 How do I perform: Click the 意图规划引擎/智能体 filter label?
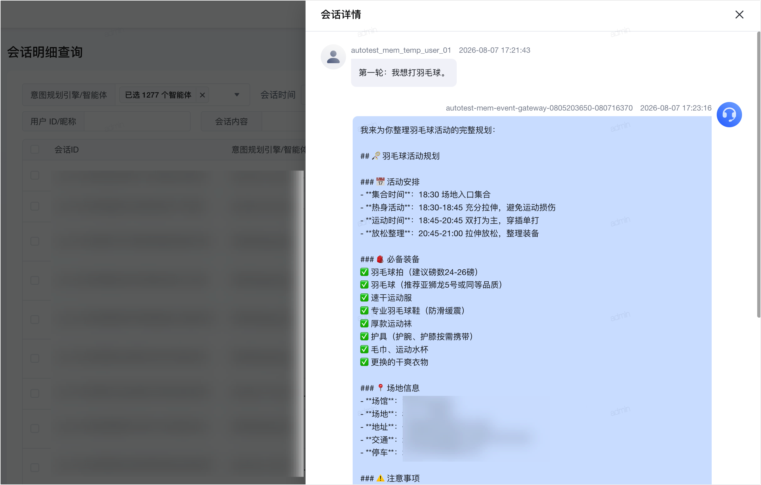point(69,95)
